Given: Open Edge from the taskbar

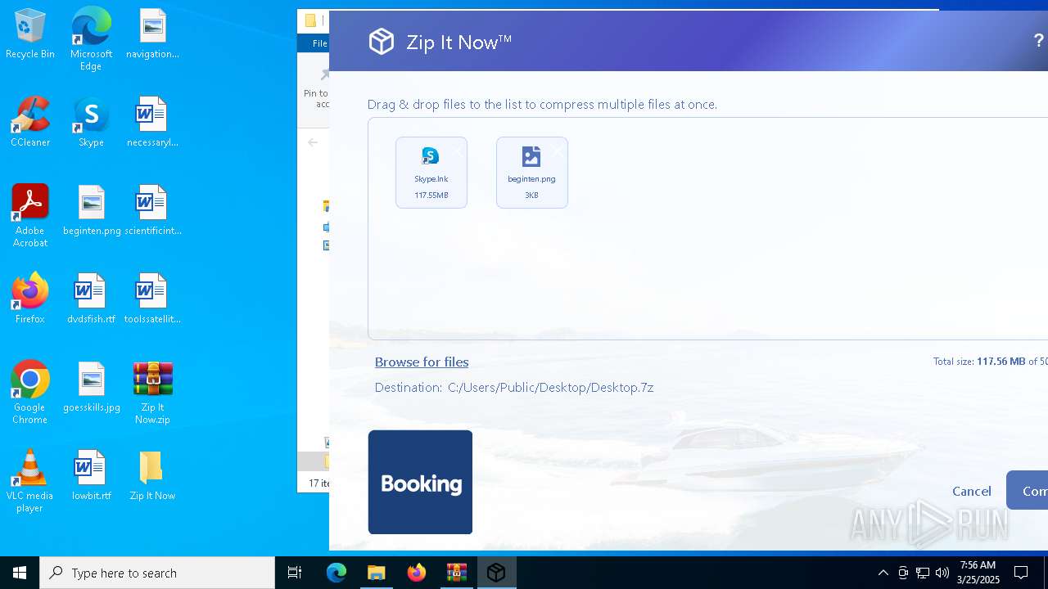Looking at the screenshot, I should (x=337, y=573).
